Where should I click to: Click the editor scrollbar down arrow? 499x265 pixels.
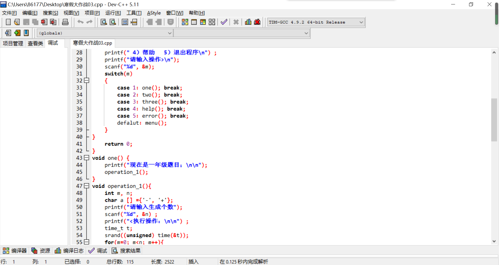[494, 241]
